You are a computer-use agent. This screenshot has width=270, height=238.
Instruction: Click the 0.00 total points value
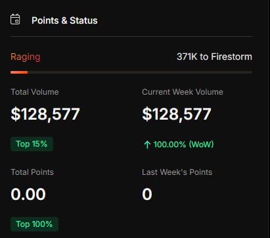click(x=28, y=194)
